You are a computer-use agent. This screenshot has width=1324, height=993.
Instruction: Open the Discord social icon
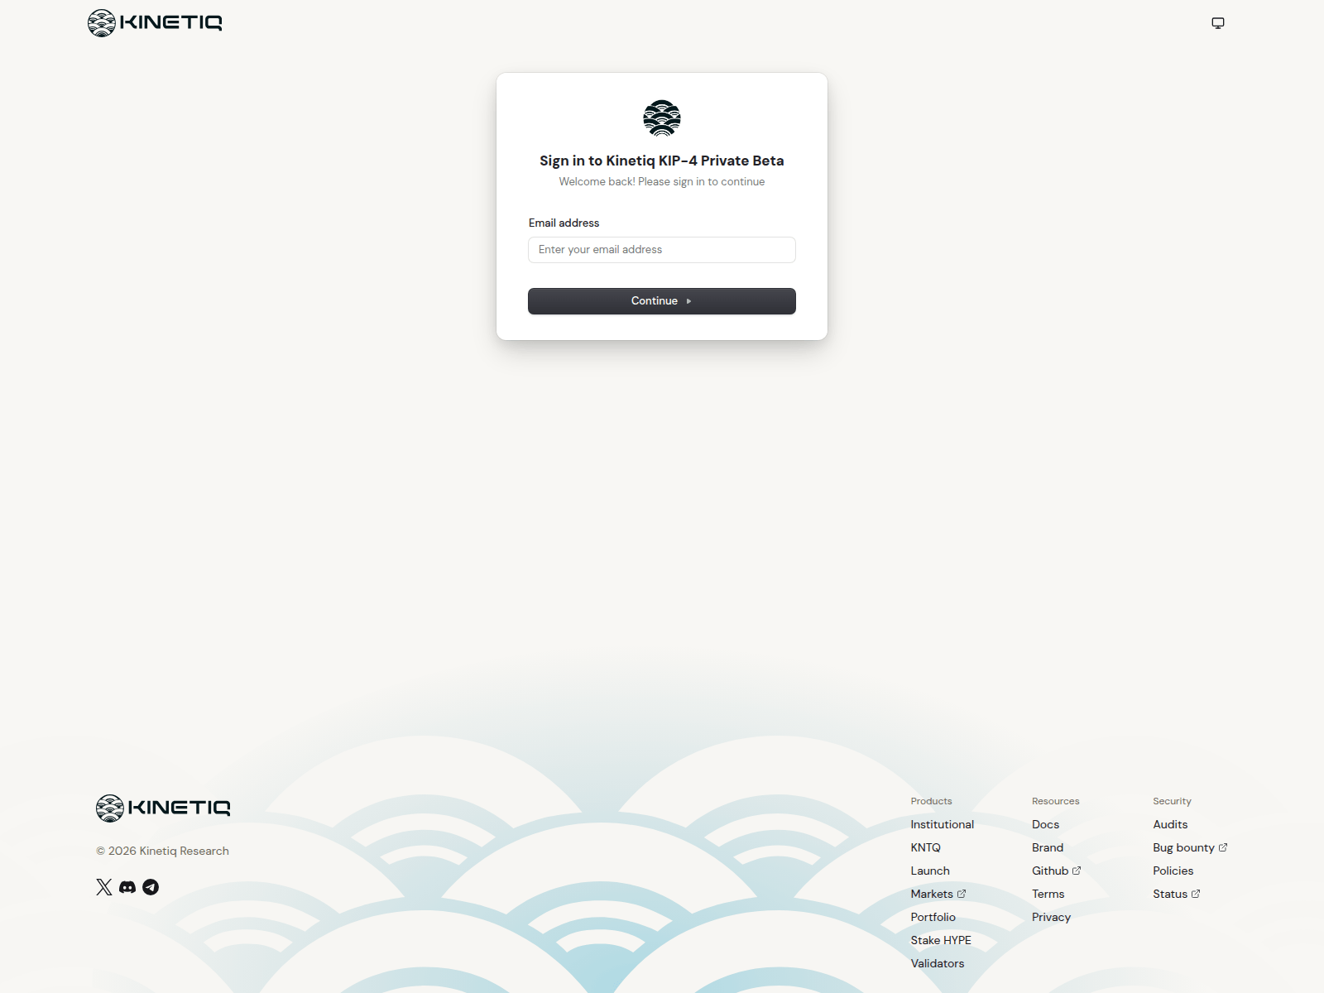pos(127,887)
